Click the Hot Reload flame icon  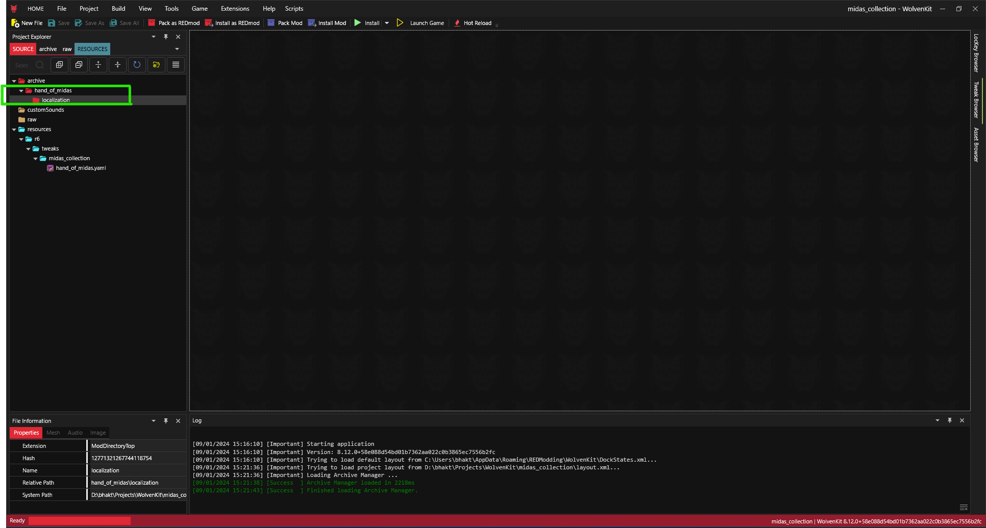[457, 23]
